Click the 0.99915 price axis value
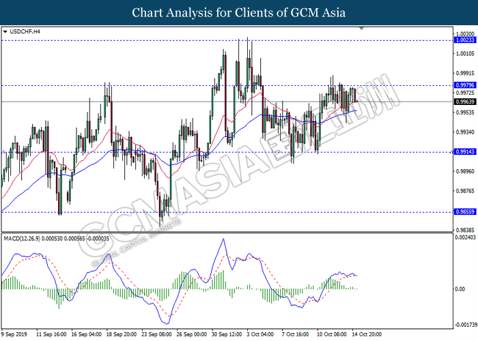The image size is (478, 341). tap(465, 74)
